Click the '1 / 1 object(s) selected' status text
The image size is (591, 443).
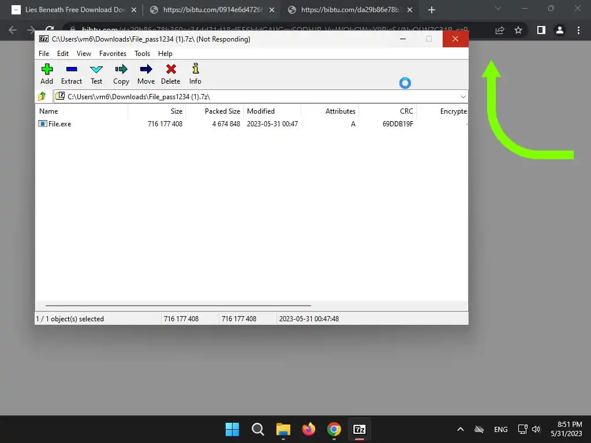[70, 318]
